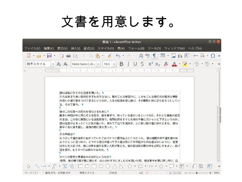242x182 pixels.
Task: Open the 挿入(I) menu
Action: (75, 48)
